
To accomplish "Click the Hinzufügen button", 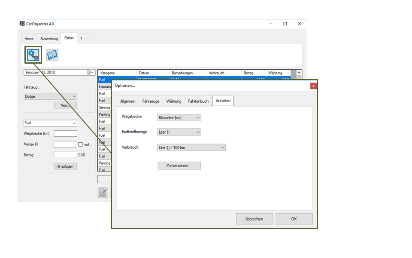I will click(x=66, y=166).
